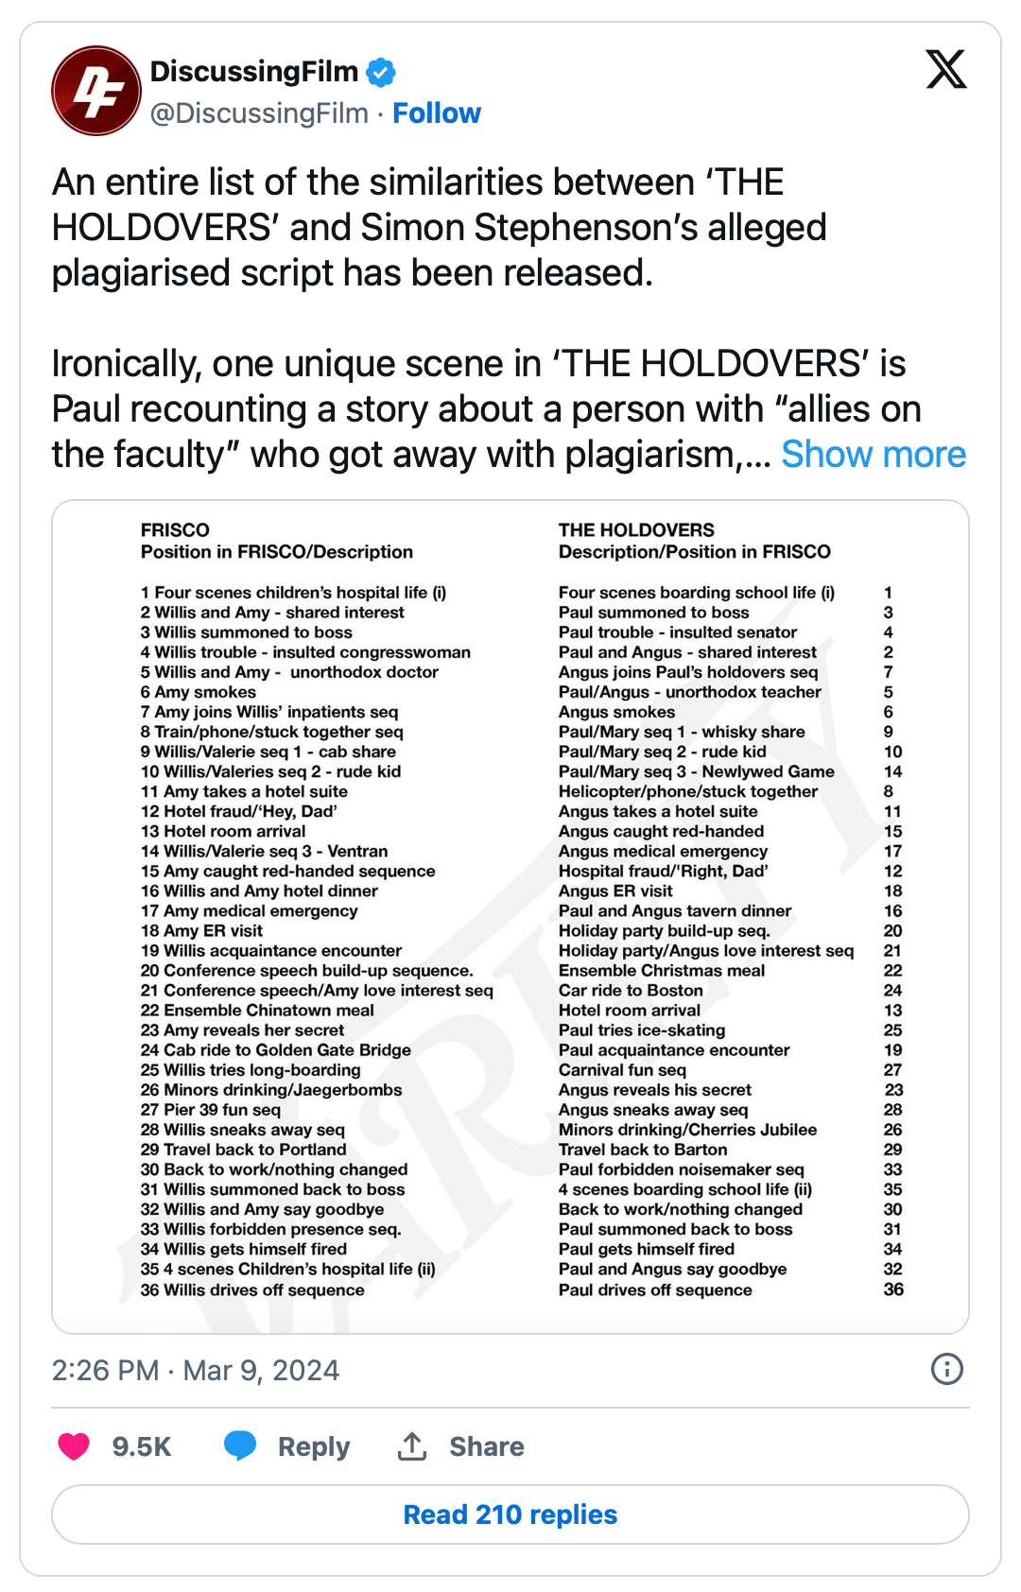Open the tweet timestamp Mar 9, 2024

pos(195,1370)
